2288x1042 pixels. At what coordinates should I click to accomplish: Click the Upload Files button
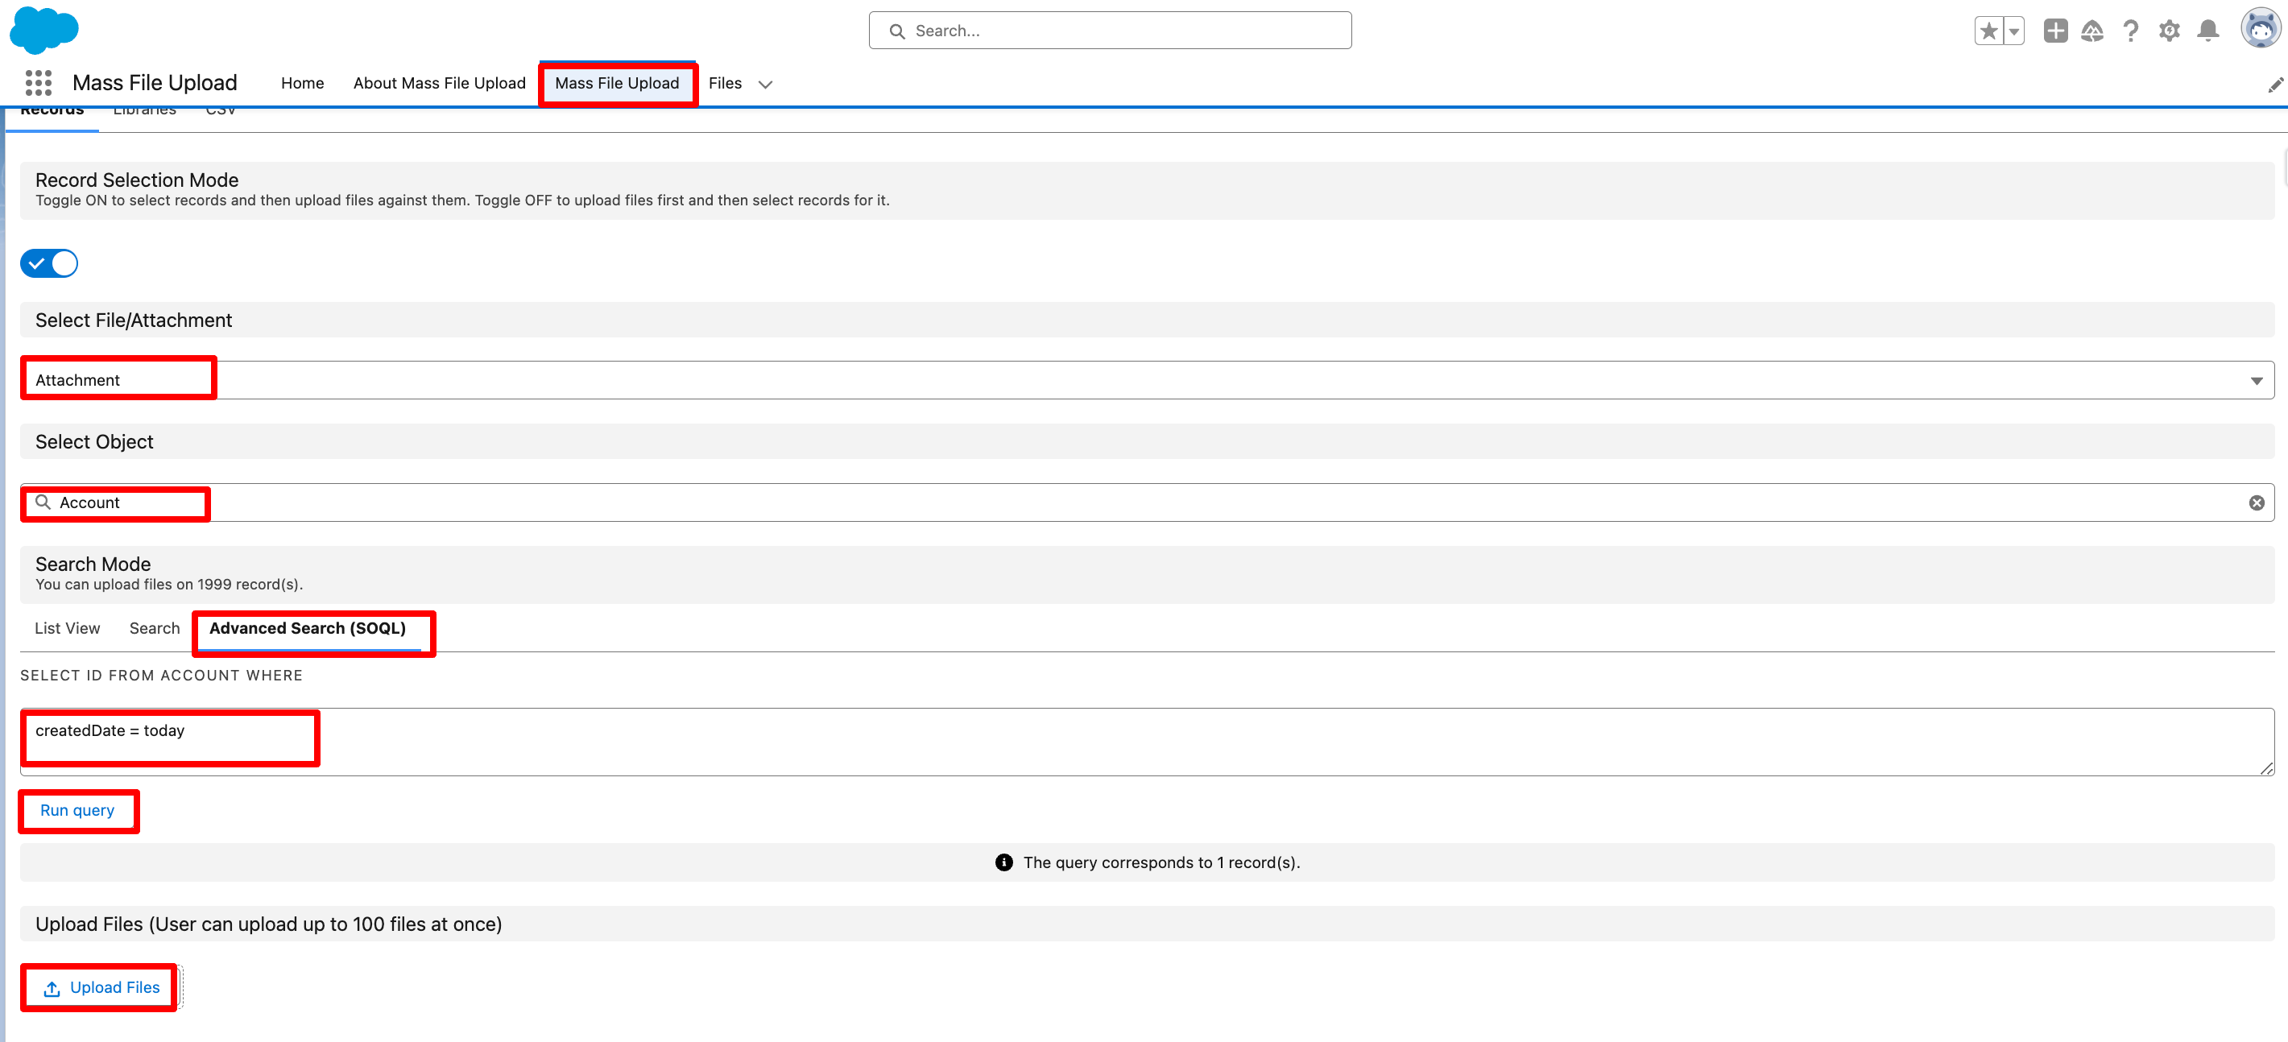click(101, 987)
